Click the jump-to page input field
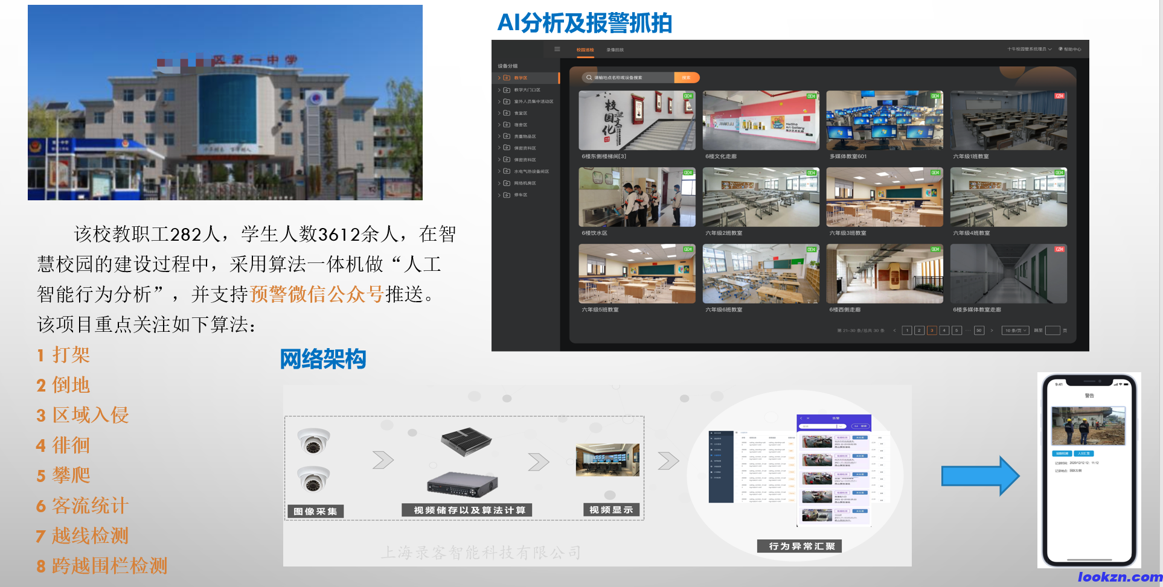 [1052, 331]
